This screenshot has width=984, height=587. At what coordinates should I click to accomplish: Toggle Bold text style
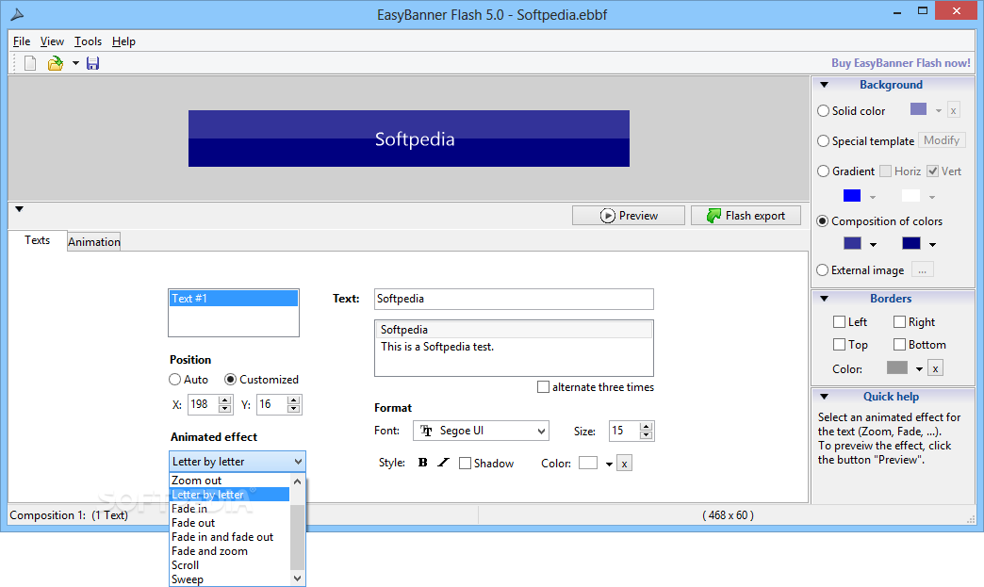(x=423, y=463)
